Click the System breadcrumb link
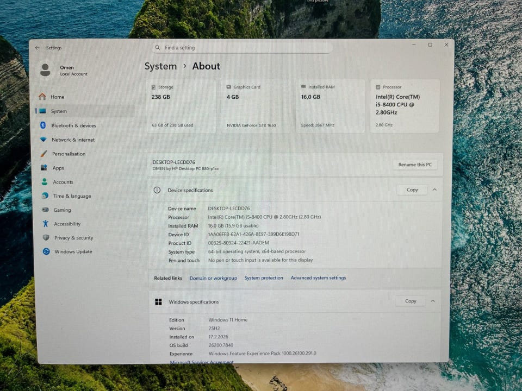Viewport: 522px width, 391px height. tap(160, 66)
